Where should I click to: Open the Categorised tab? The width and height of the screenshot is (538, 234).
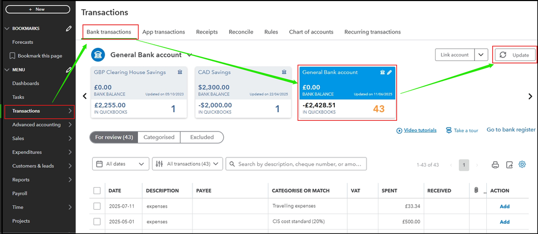(158, 137)
